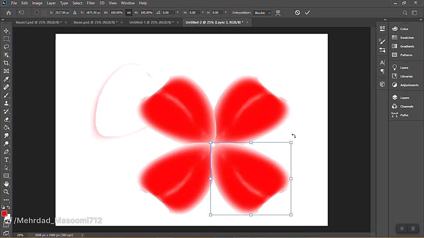Select the Eyedropper tool

[x=6, y=79]
